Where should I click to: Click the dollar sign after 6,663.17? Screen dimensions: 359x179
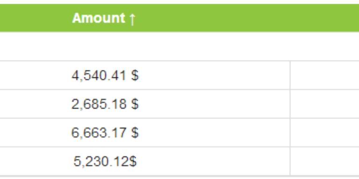pos(135,133)
